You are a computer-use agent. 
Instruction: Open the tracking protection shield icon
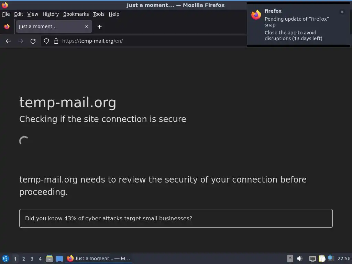tap(46, 41)
